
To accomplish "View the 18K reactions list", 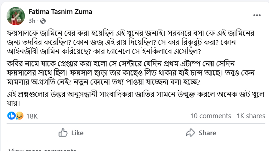I will [x=32, y=116].
